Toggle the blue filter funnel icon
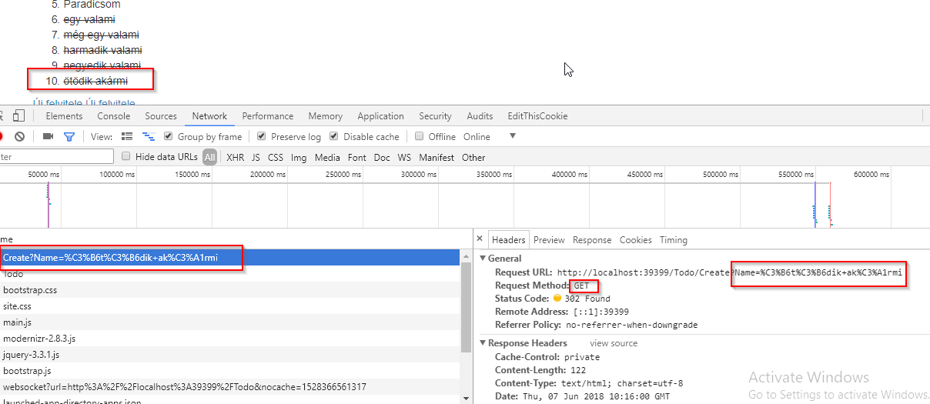 pyautogui.click(x=69, y=136)
